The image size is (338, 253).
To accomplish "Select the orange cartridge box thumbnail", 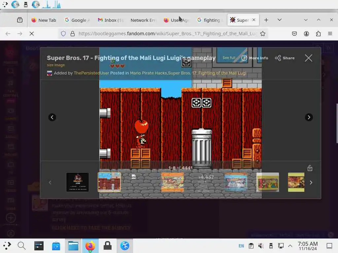I will click(x=172, y=182).
